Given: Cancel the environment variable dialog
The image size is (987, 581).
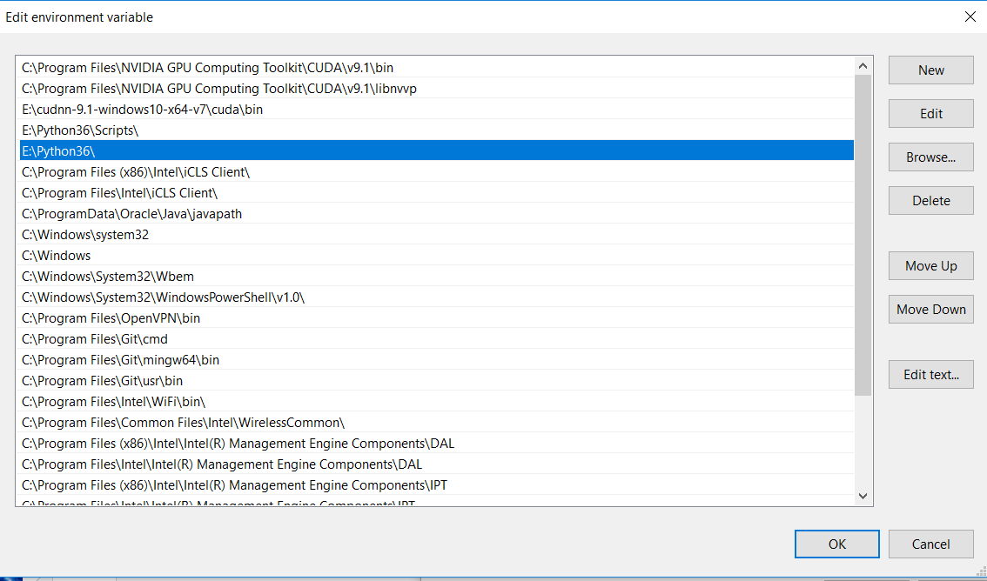Looking at the screenshot, I should pos(930,544).
